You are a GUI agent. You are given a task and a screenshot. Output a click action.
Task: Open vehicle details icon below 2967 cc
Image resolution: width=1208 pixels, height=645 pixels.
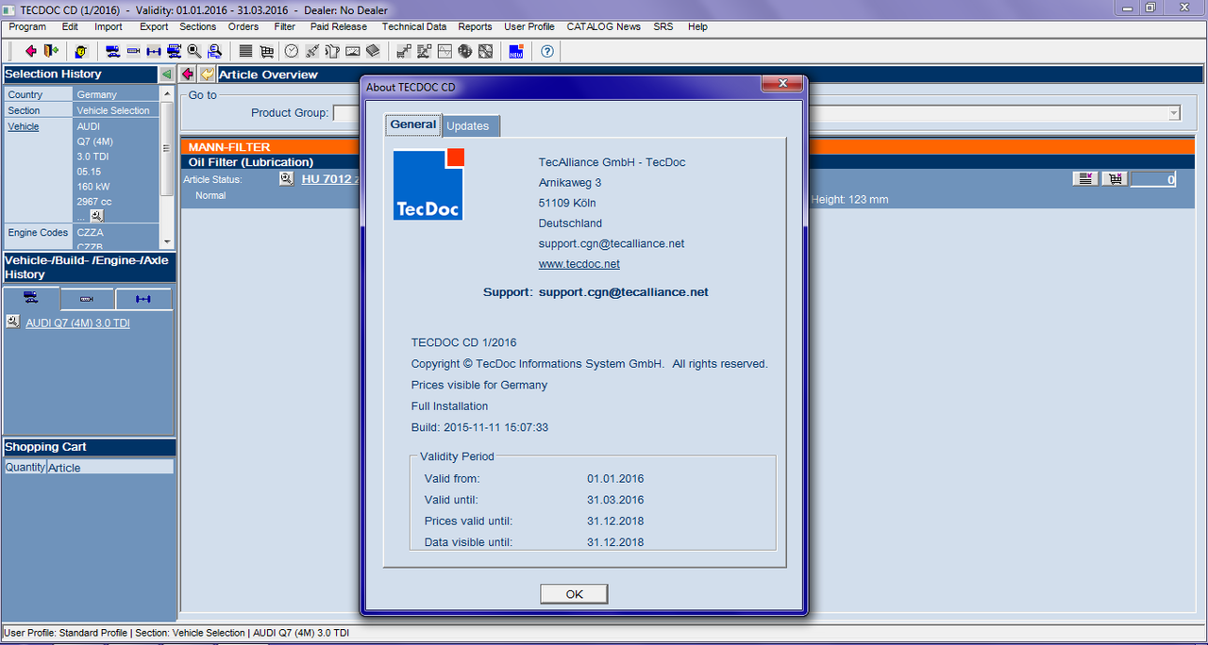pos(96,216)
